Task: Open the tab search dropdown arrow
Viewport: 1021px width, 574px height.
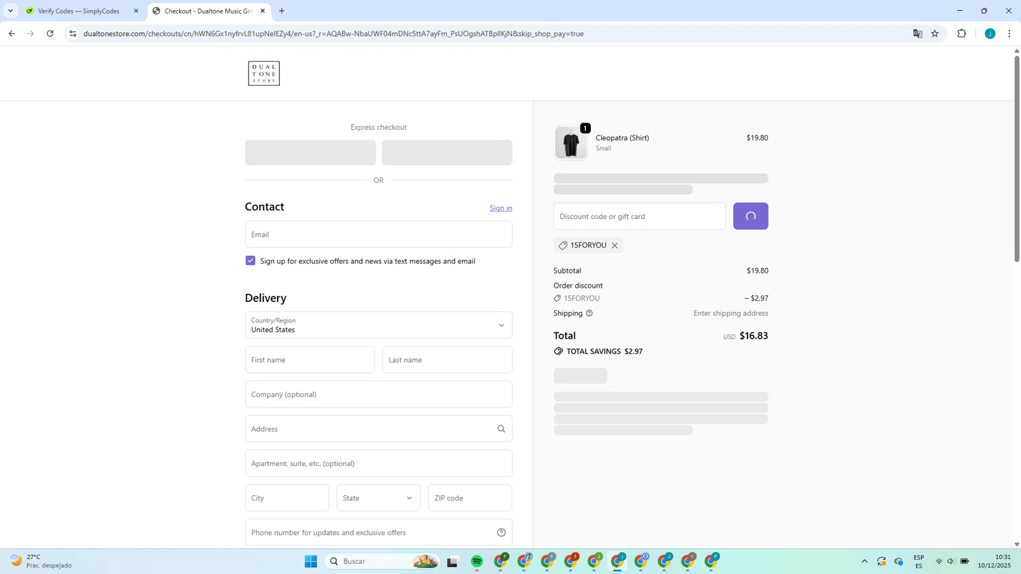Action: pos(10,11)
